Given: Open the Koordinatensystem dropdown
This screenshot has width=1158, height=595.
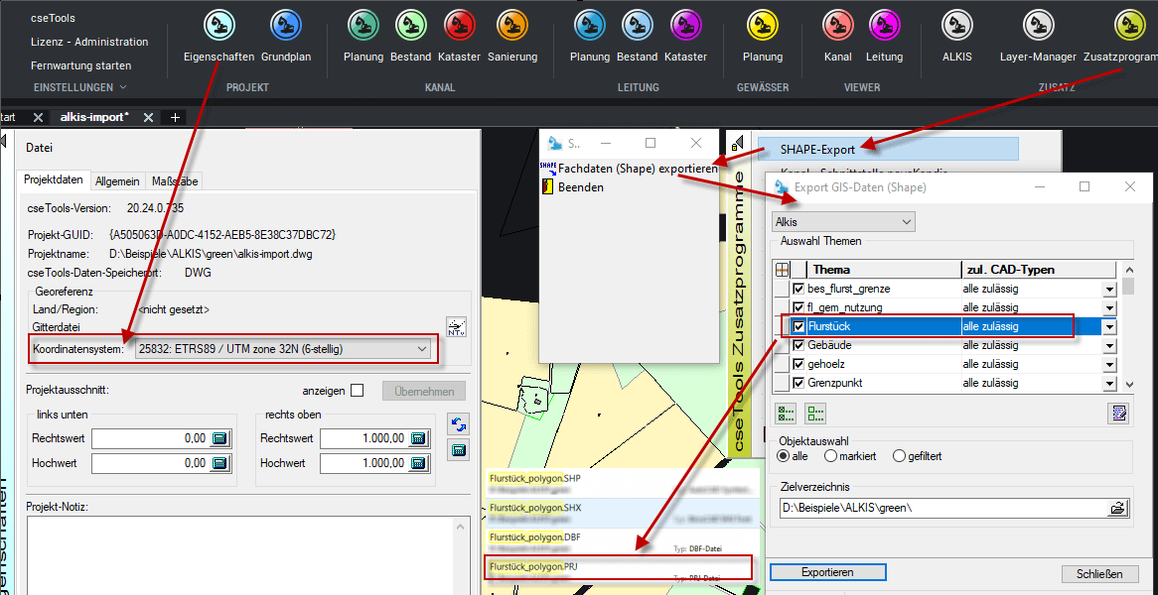Looking at the screenshot, I should pyautogui.click(x=422, y=349).
